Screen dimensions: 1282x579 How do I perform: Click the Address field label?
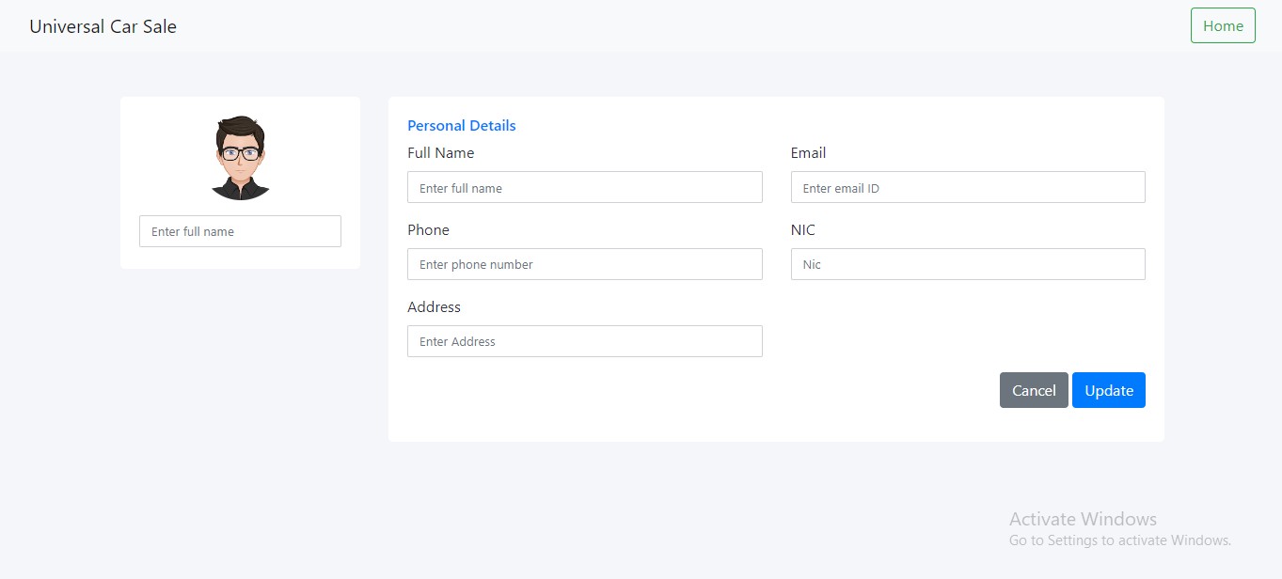click(x=434, y=306)
